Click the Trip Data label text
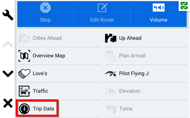 tap(43, 109)
